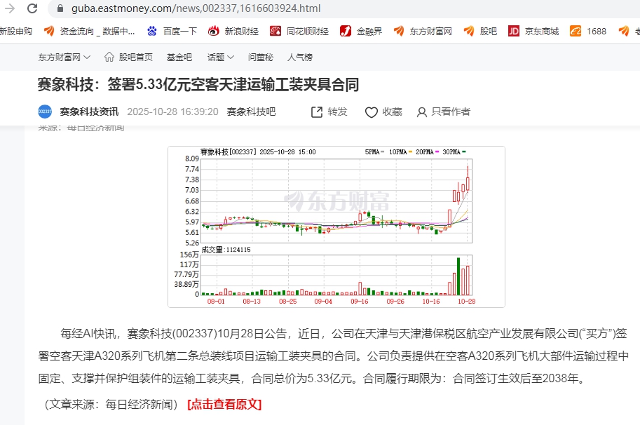Click the 同花顺 red favicon
640x425 pixels.
(x=275, y=31)
